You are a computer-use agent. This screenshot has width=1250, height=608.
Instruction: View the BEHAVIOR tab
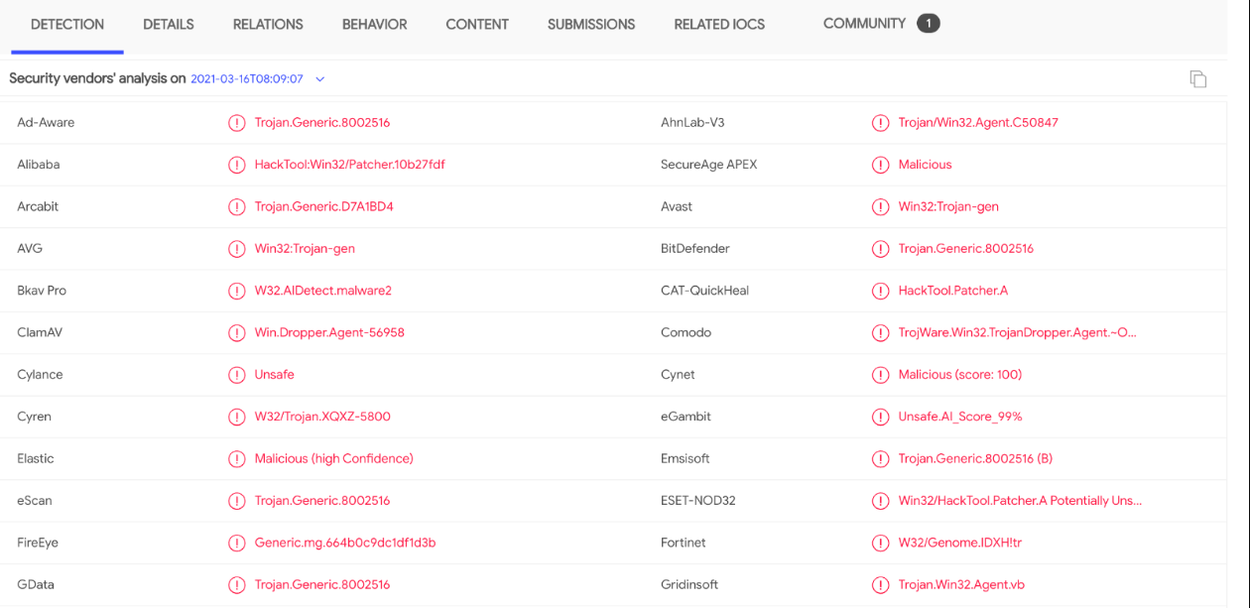pos(374,24)
